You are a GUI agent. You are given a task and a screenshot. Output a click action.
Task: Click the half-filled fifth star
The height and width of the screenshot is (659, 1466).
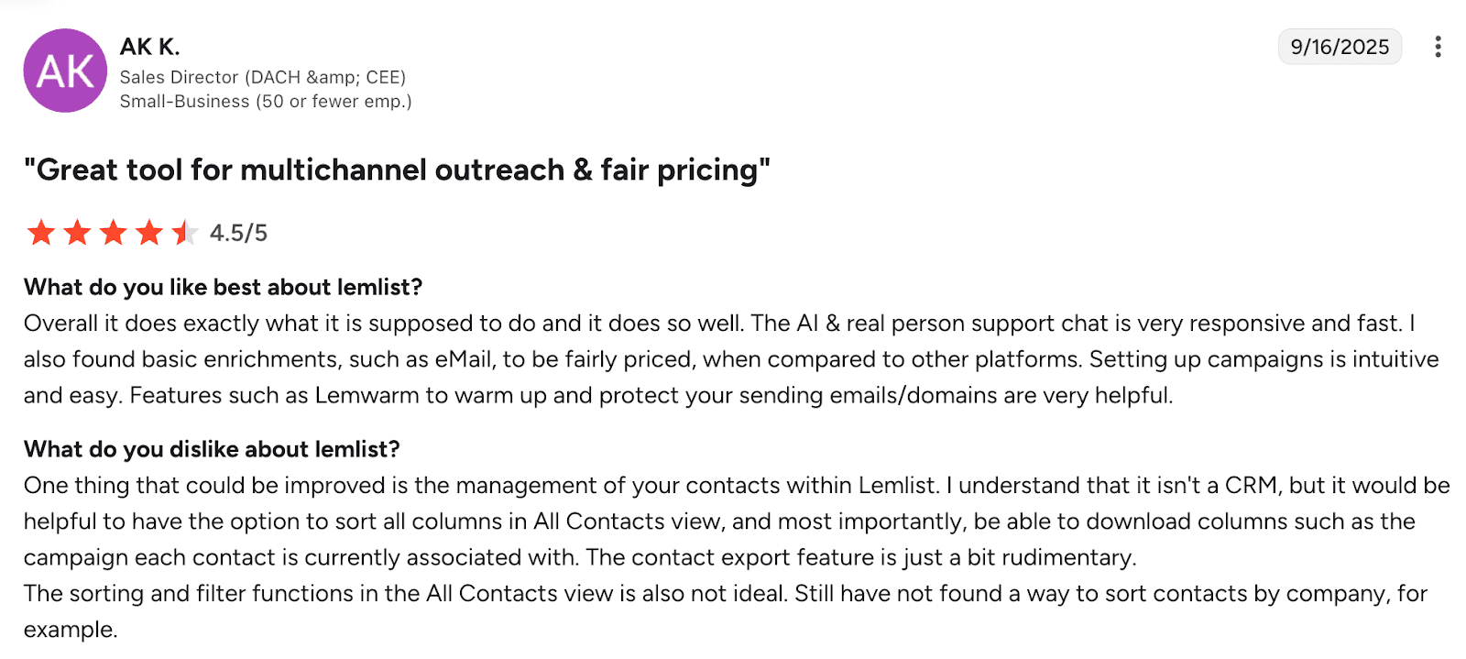(184, 233)
